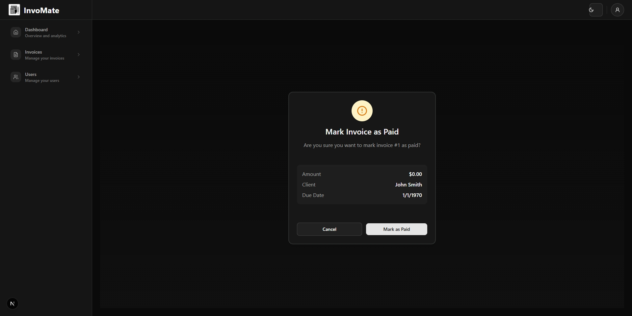Click the 1/1/1970 due date value

pyautogui.click(x=412, y=195)
